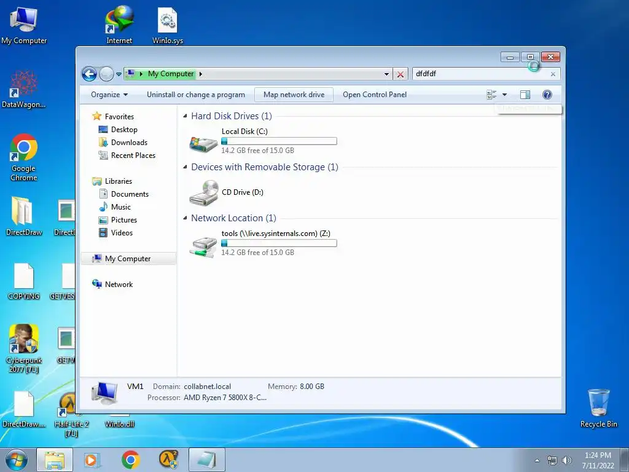Click the computer icon in address bar
The width and height of the screenshot is (629, 472).
pos(130,74)
